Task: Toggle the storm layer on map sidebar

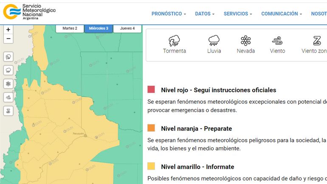Action: pyautogui.click(x=8, y=57)
